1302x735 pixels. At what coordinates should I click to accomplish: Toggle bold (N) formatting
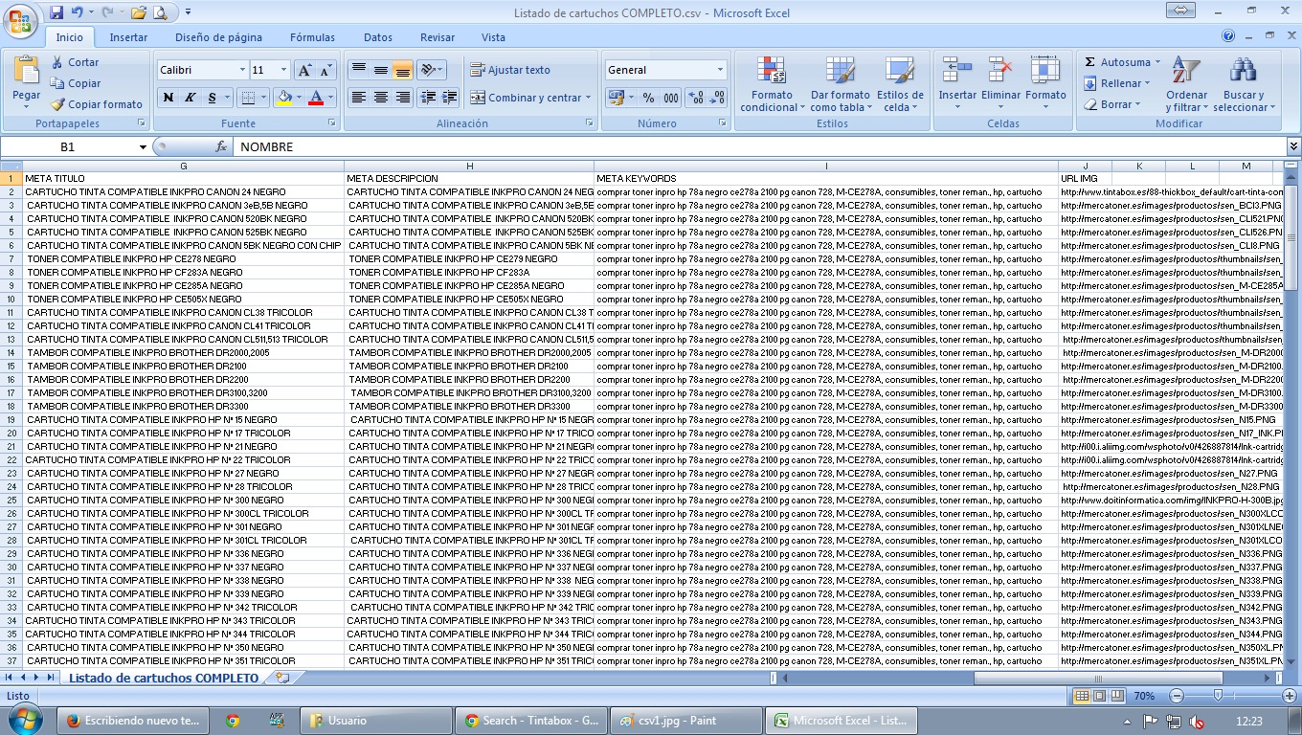168,98
